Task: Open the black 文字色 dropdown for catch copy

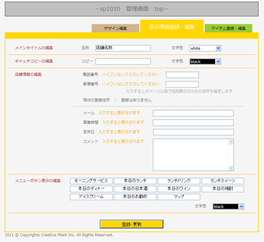Action: (205, 62)
